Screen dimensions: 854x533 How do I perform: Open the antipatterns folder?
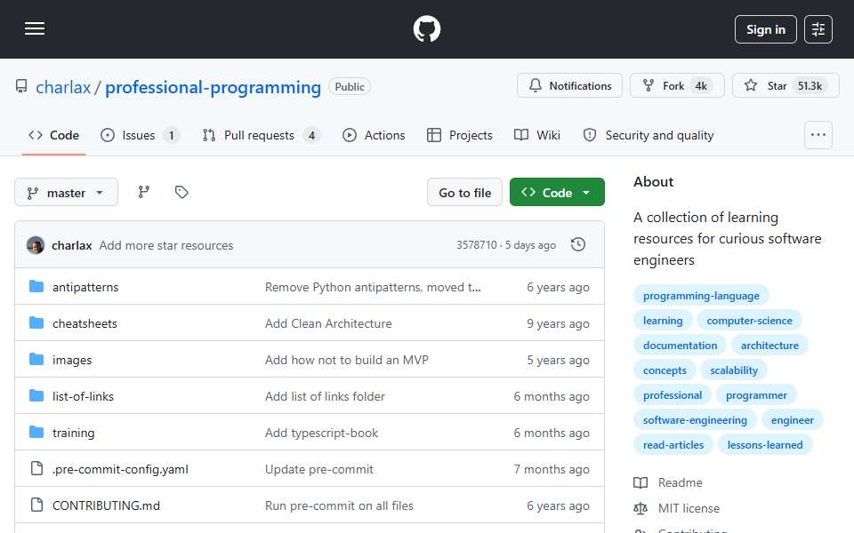[x=85, y=287]
